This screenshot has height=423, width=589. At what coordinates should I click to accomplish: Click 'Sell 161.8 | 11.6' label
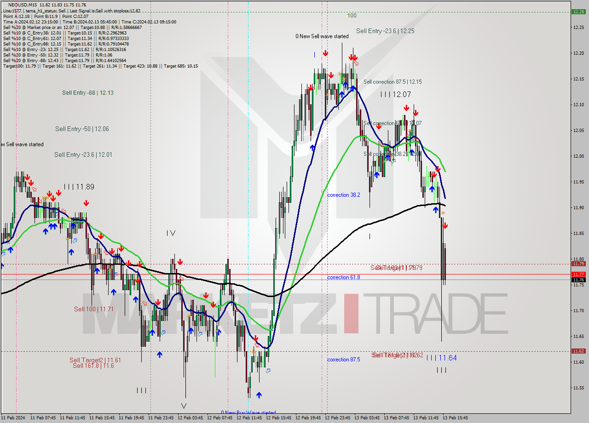click(x=93, y=366)
